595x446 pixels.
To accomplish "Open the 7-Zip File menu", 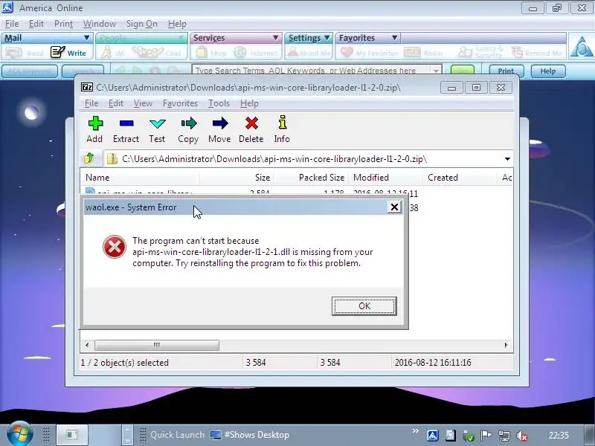I will pyautogui.click(x=91, y=103).
